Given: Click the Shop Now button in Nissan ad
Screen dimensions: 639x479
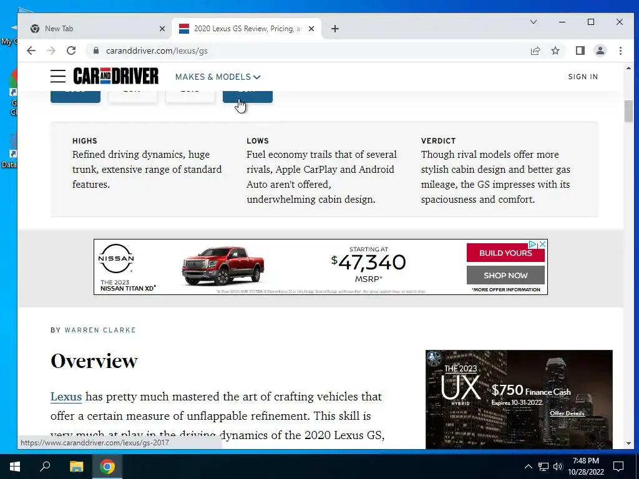Looking at the screenshot, I should click(x=505, y=275).
